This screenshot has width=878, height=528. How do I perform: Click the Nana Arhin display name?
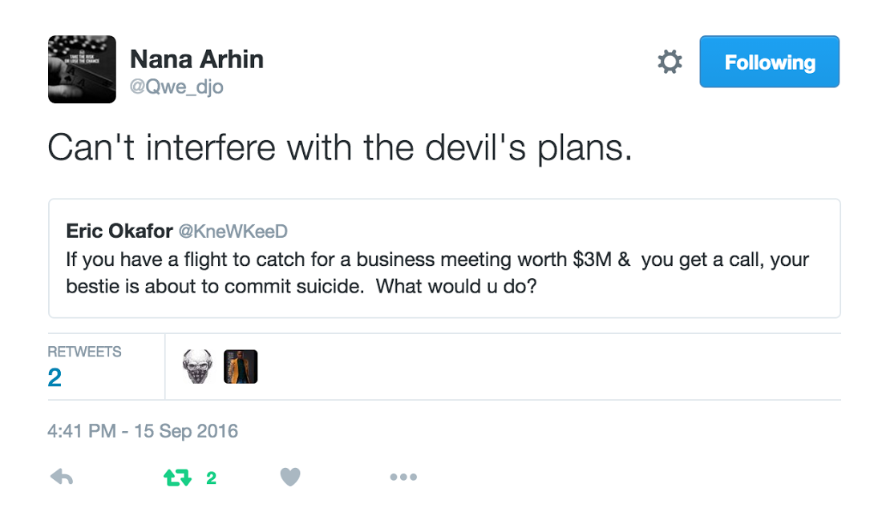click(196, 59)
